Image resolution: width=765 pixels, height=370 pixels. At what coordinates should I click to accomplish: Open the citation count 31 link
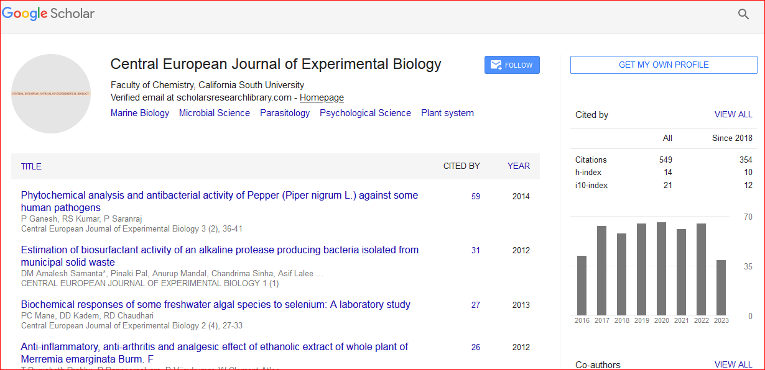[476, 250]
